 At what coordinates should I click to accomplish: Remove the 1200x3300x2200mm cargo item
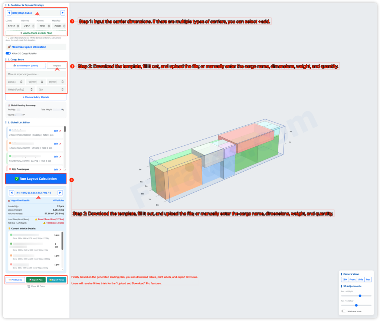60,144
